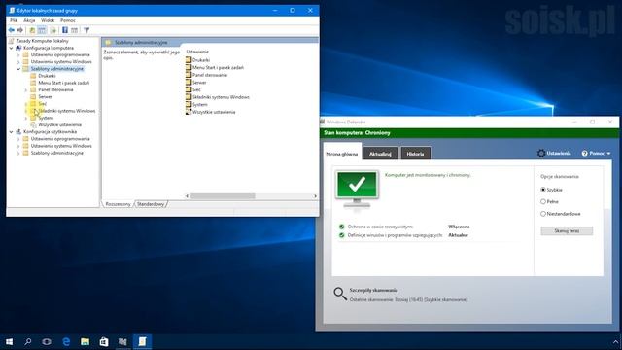Click the show/hide action pane toolbar icon
The image size is (622, 350).
[74, 30]
